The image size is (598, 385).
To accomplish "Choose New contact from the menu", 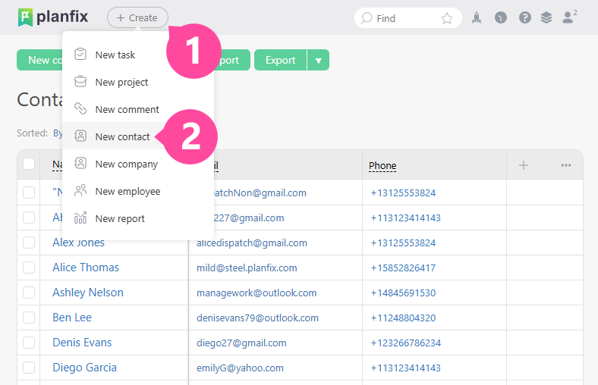I will pyautogui.click(x=122, y=137).
